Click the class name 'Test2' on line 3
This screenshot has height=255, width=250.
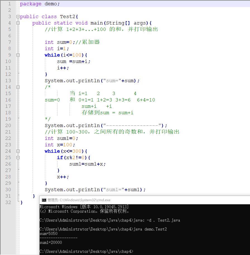point(68,17)
